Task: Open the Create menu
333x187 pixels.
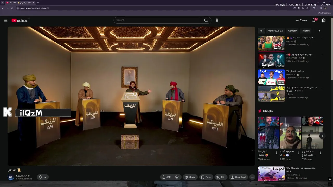Action: (x=301, y=20)
